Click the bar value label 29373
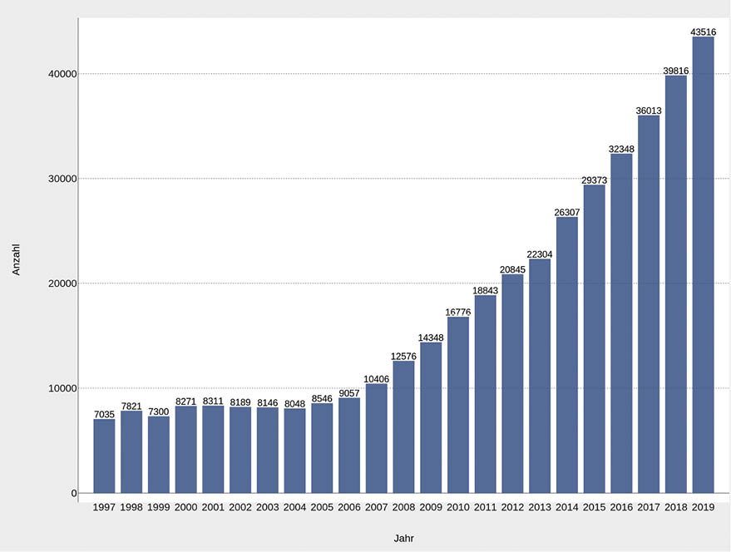The width and height of the screenshot is (731, 552). (595, 180)
